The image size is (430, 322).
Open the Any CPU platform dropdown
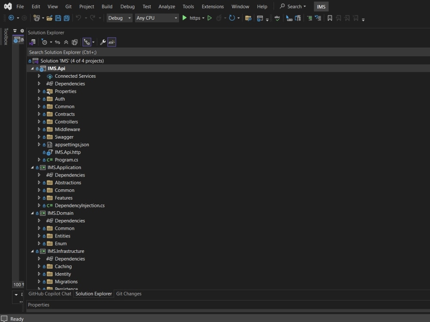coord(157,18)
